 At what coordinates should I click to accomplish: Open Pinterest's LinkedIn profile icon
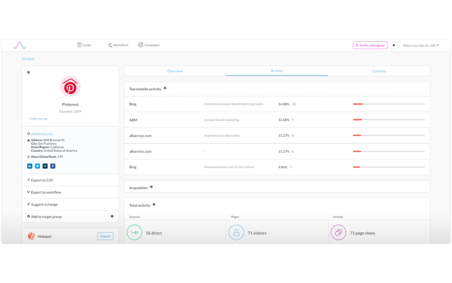coord(30,166)
